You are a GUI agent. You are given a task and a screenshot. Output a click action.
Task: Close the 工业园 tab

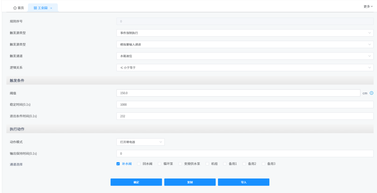tap(51, 8)
